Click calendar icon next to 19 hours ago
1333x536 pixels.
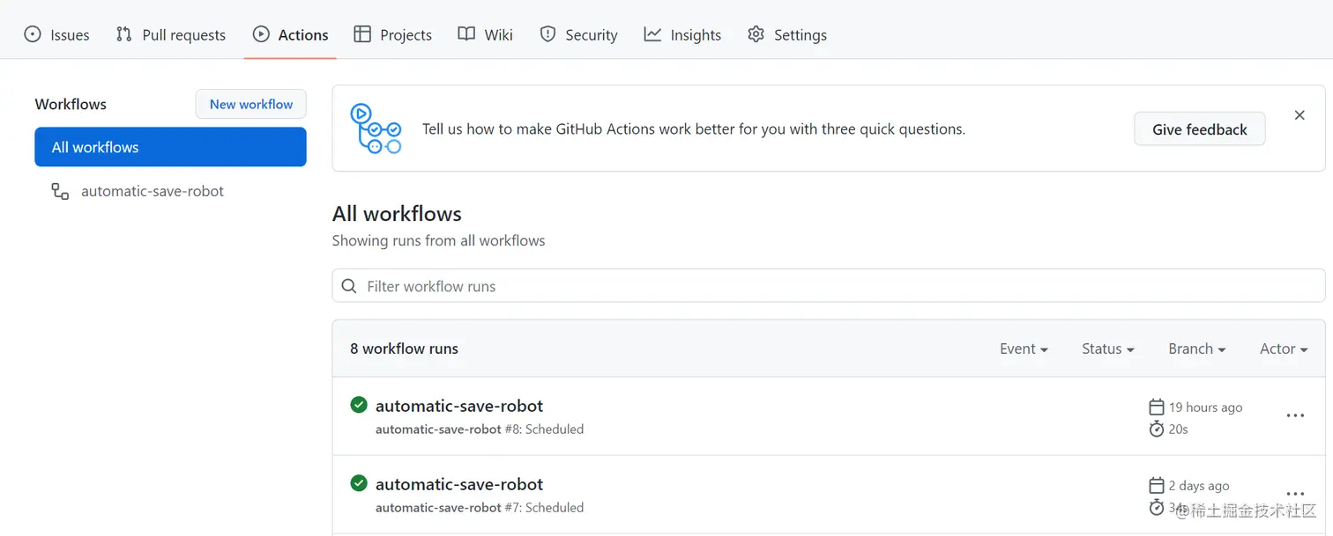pyautogui.click(x=1157, y=407)
